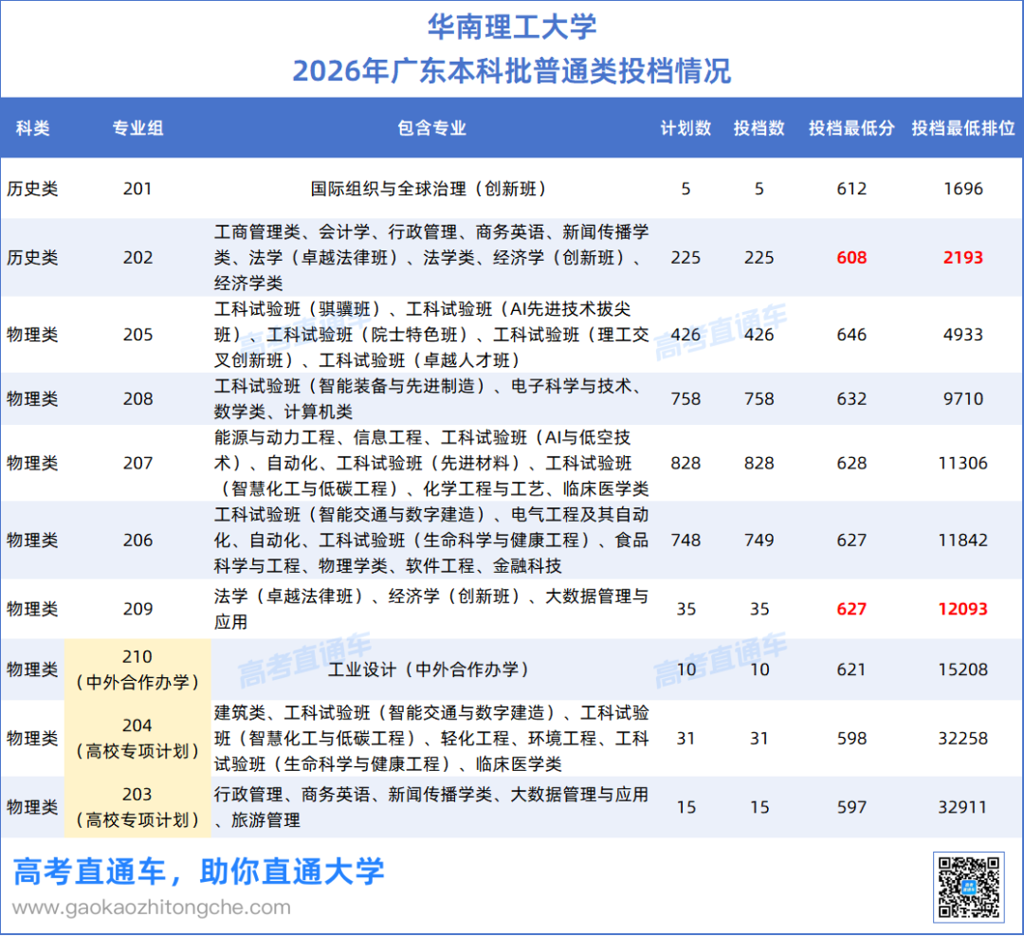1024x936 pixels.
Task: Select the 204 高校专项计划 group cell
Action: pyautogui.click(x=137, y=738)
